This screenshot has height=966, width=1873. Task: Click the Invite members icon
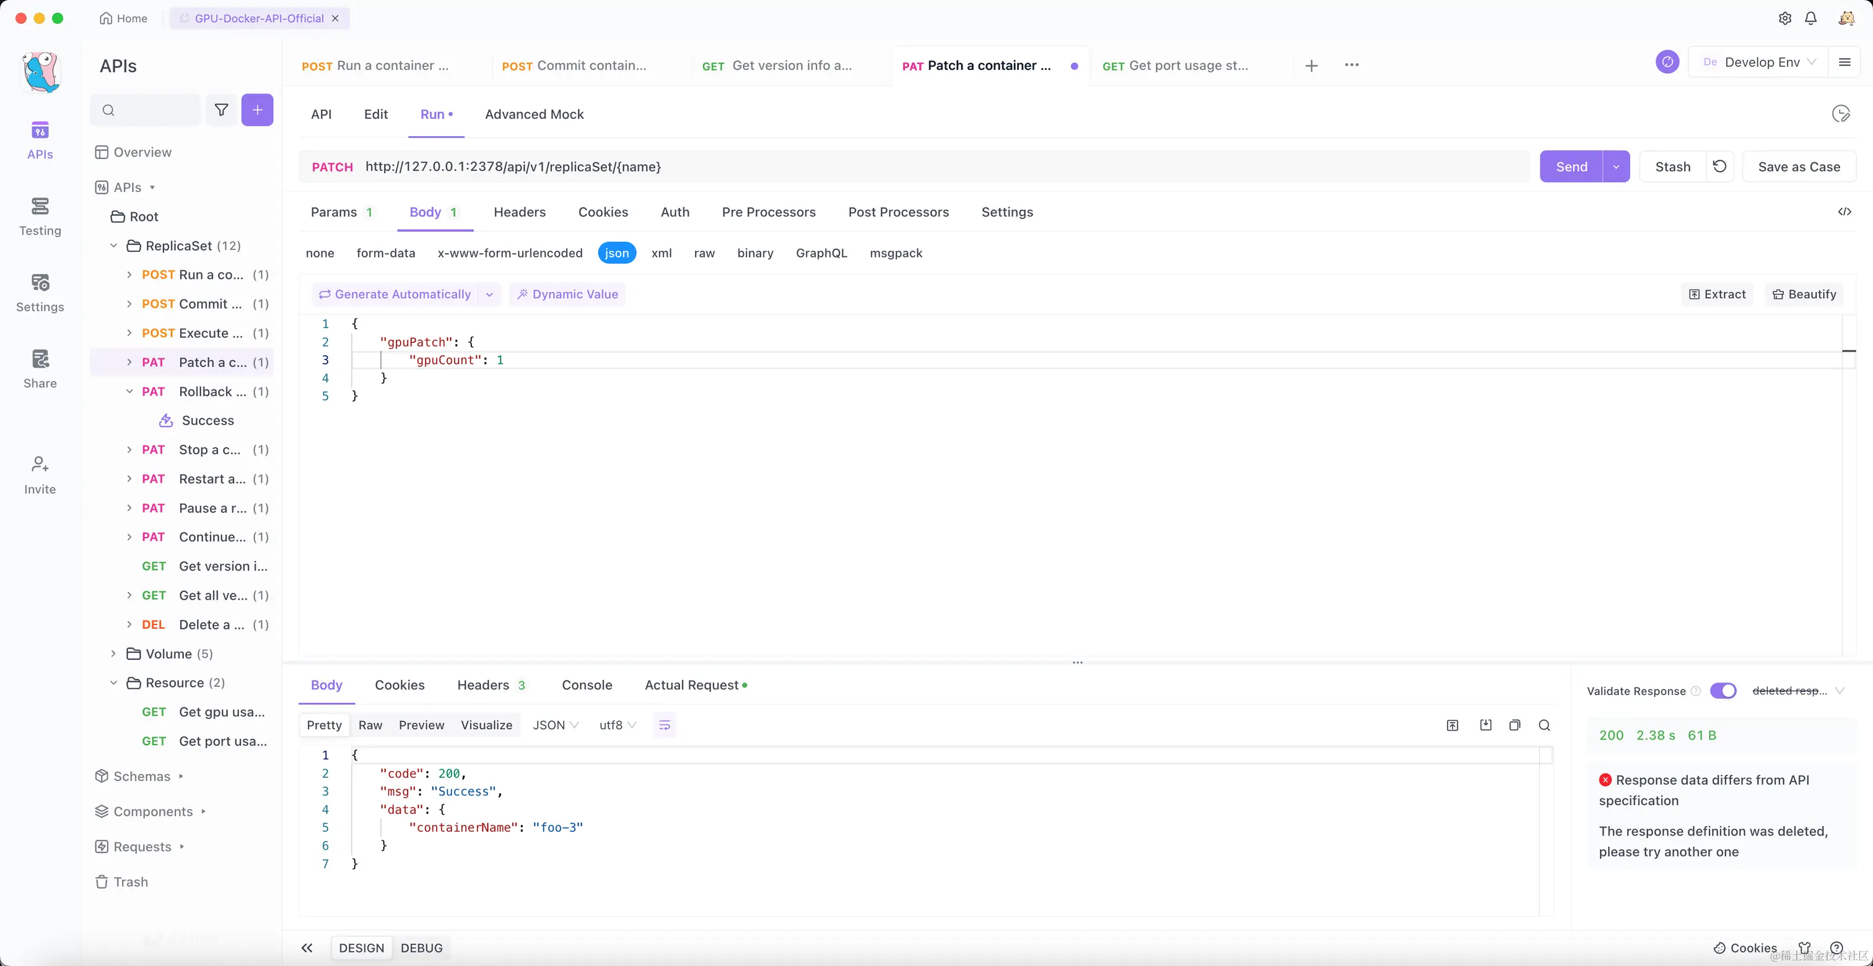(x=40, y=476)
